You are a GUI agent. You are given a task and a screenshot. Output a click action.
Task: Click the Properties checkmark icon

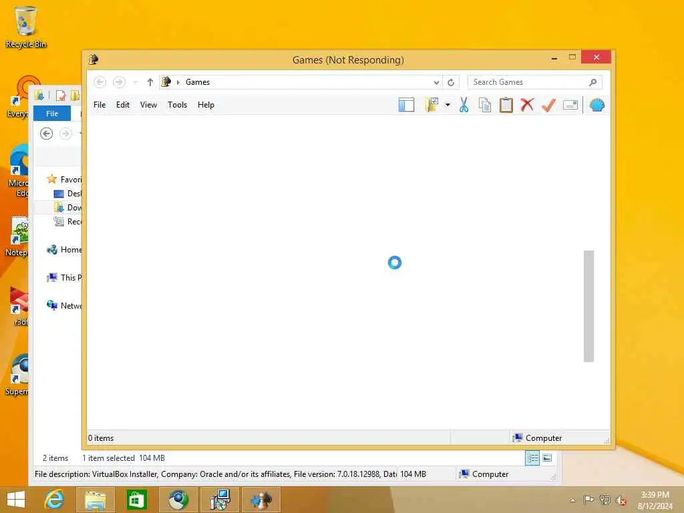tap(549, 105)
